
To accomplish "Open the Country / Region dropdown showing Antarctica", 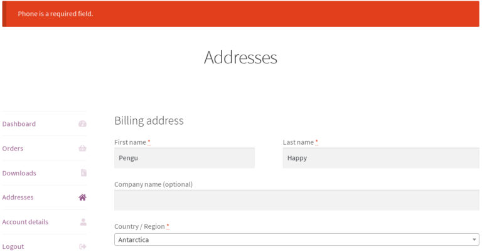I will coord(292,239).
